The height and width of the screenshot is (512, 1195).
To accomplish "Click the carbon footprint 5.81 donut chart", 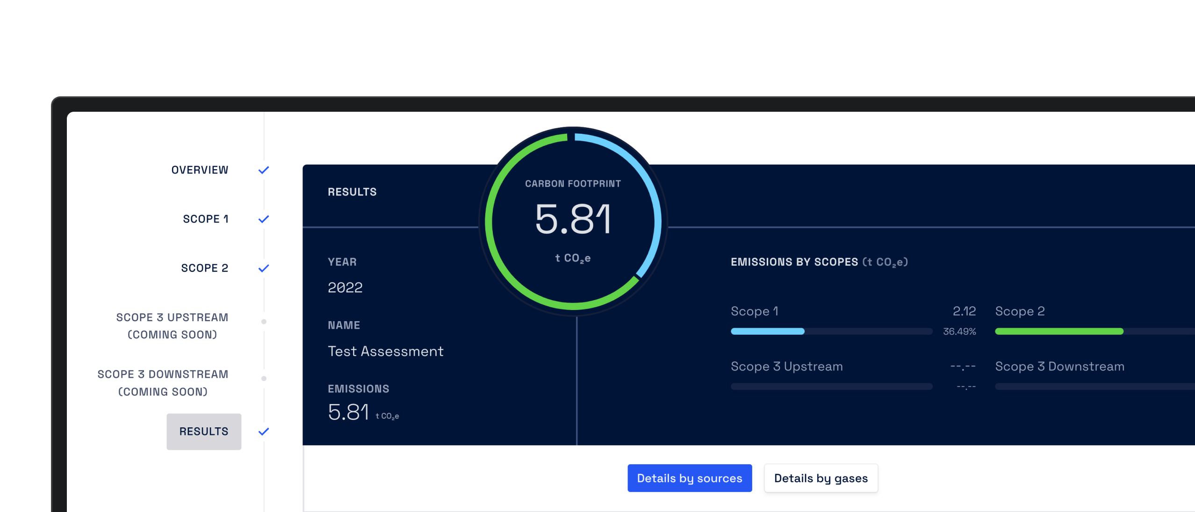I will (x=573, y=220).
